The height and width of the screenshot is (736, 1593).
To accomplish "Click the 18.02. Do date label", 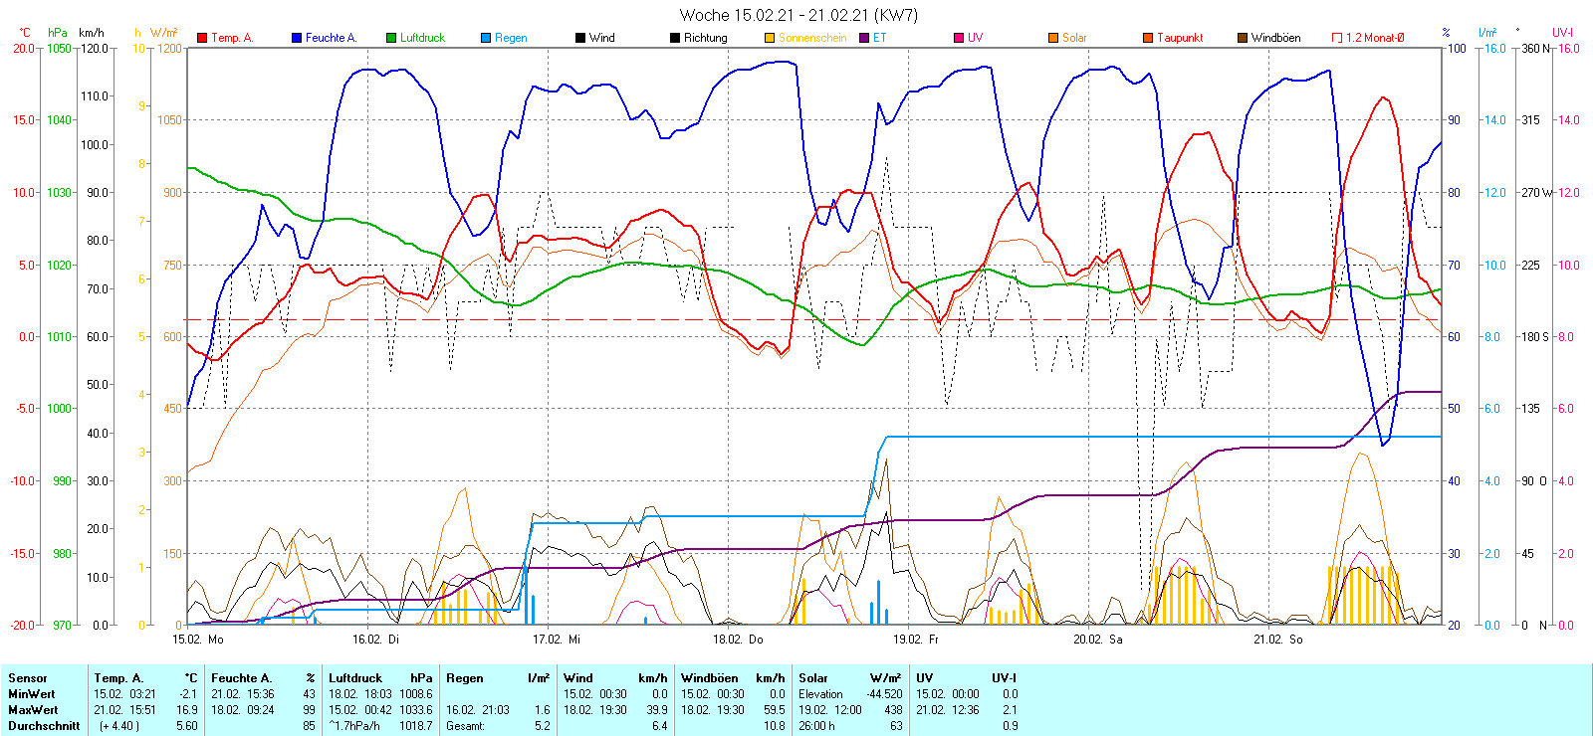I will pyautogui.click(x=738, y=640).
